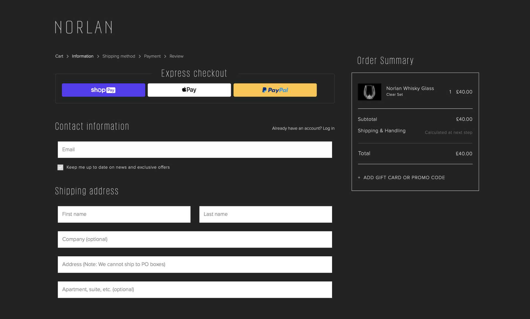Image resolution: width=530 pixels, height=319 pixels.
Task: Click into the Last name field
Action: [x=266, y=214]
